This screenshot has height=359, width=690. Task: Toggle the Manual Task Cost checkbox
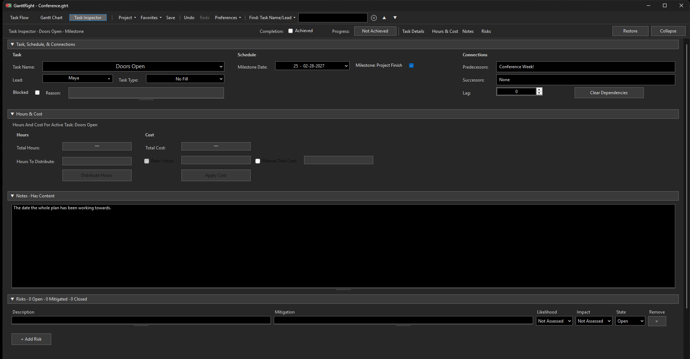(258, 161)
